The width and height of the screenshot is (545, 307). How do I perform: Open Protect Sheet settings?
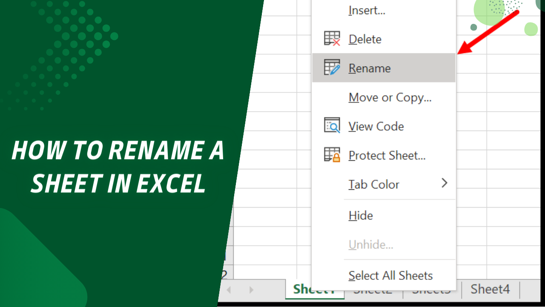pos(387,155)
